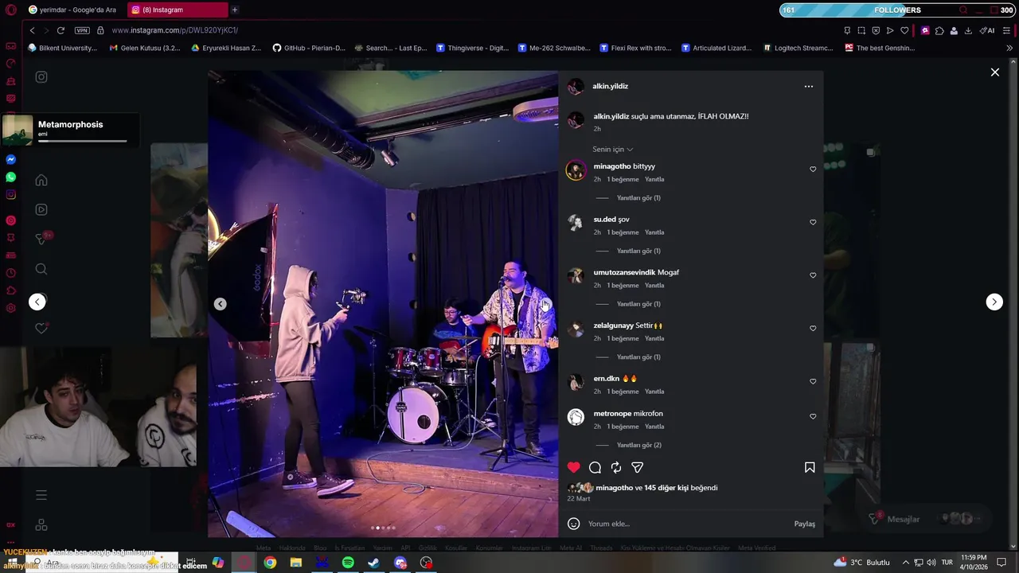Show previous photo in the carousel
The height and width of the screenshot is (573, 1019).
click(221, 304)
